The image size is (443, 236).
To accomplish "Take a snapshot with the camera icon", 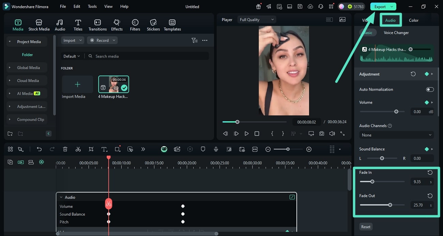I will pyautogui.click(x=322, y=134).
